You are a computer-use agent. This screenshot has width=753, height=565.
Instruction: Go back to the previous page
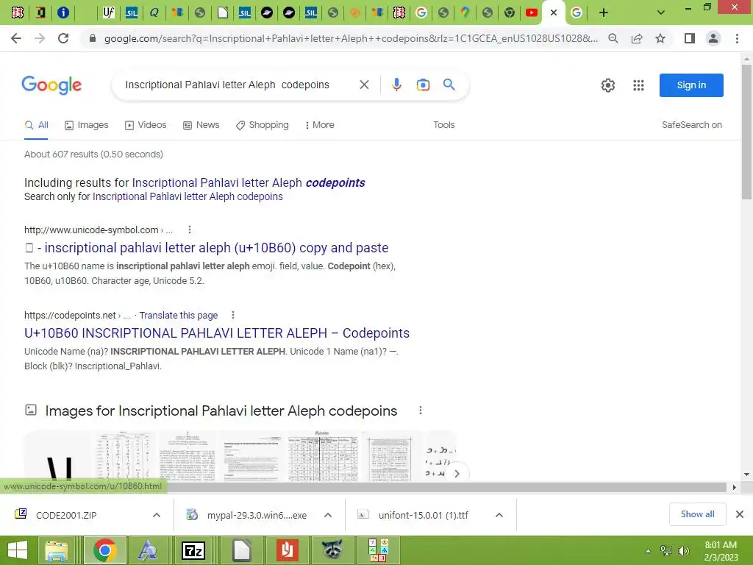[x=16, y=38]
